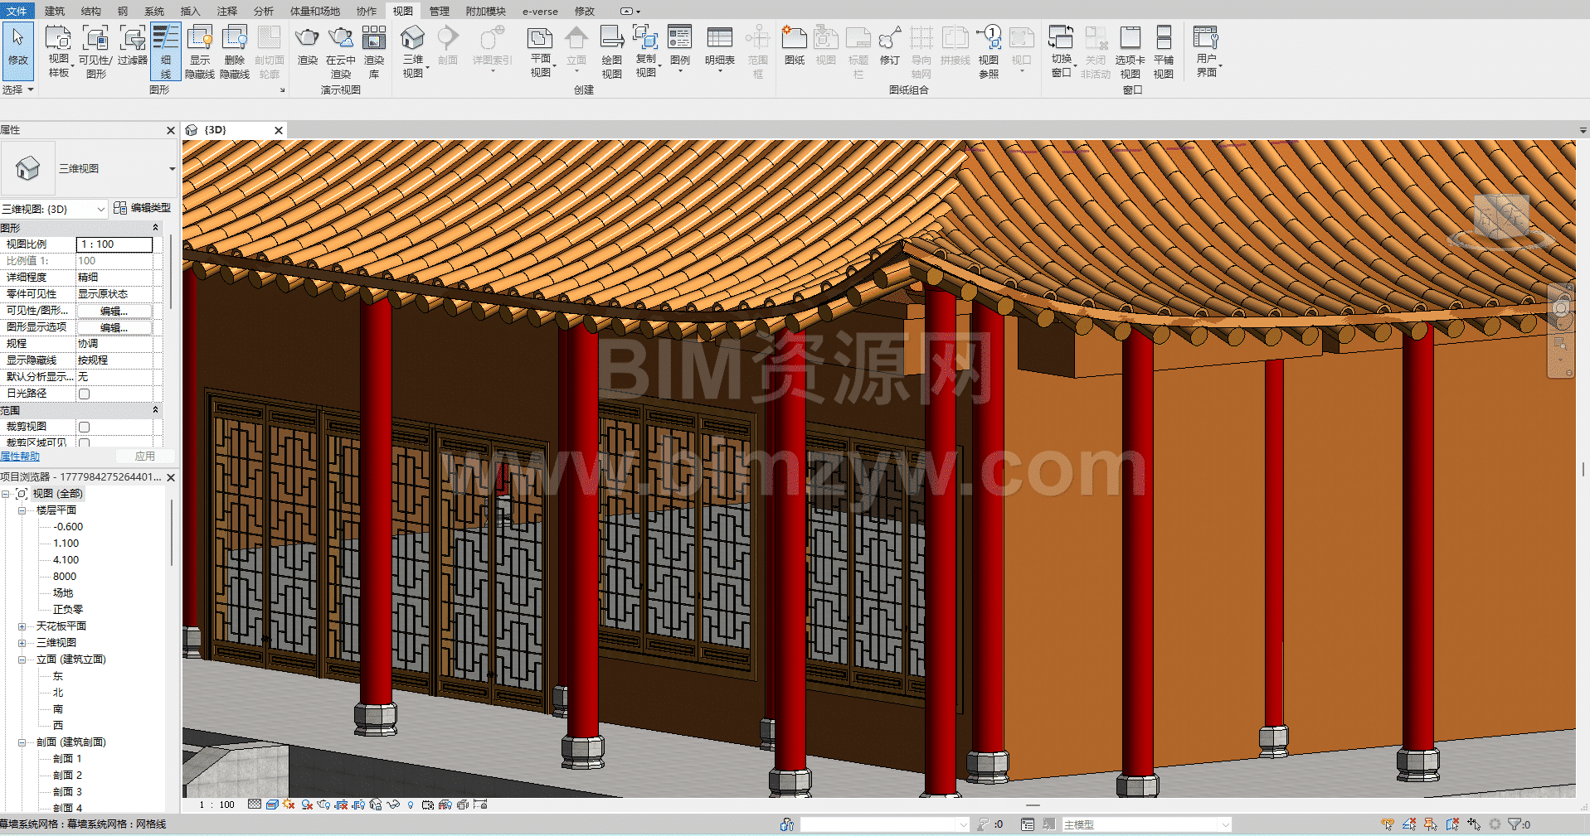
Task: Select 剖面 2 in project browser
Action: point(67,776)
